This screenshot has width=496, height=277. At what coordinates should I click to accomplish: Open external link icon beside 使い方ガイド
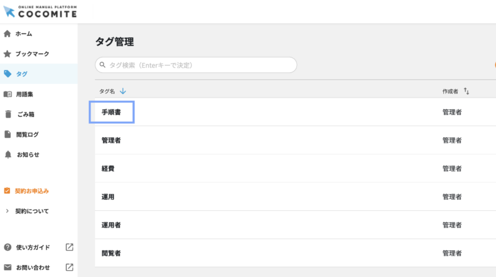(69, 247)
